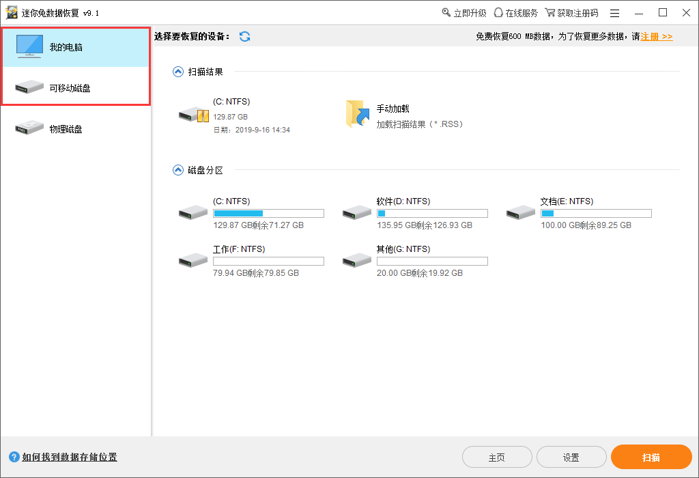This screenshot has width=699, height=478.
Task: Switch to the 我的电脑 tab label
Action: click(x=66, y=47)
